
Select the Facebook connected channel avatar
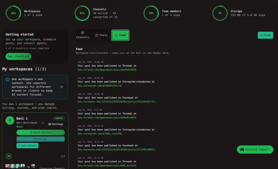pyautogui.click(x=13, y=166)
